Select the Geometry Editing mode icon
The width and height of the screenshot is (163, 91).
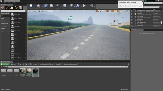[x=21, y=8]
